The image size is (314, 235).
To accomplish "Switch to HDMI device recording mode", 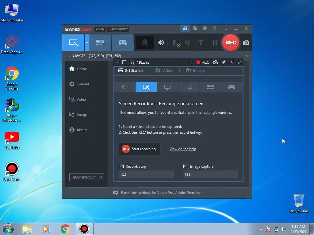I will [x=100, y=43].
